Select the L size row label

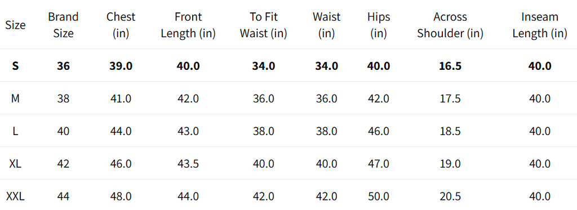[x=15, y=131]
